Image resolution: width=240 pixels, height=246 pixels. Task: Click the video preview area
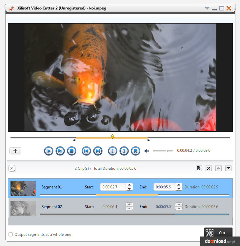point(120,78)
